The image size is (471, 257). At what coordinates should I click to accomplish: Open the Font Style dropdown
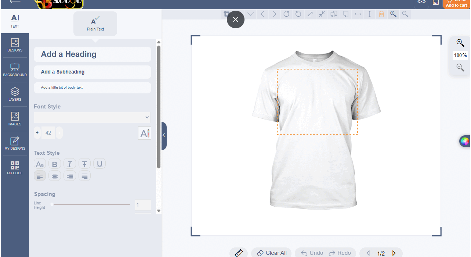click(x=92, y=117)
